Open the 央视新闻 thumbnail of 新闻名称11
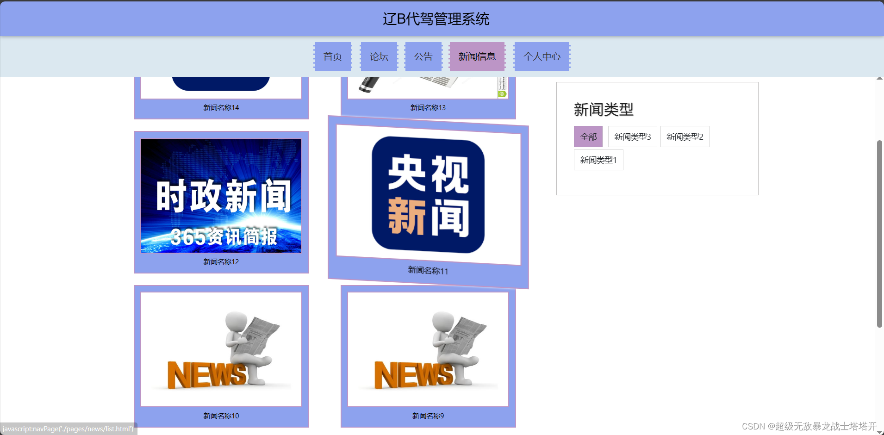This screenshot has height=435, width=884. [x=429, y=195]
